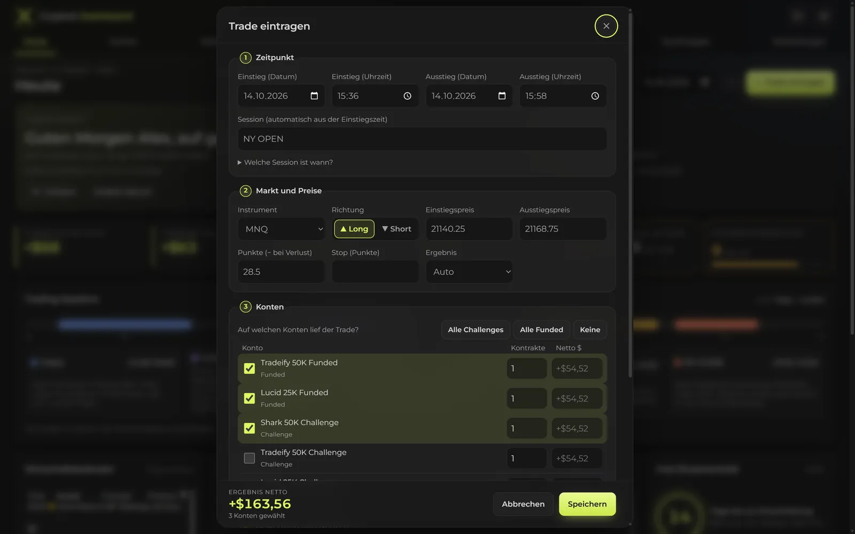
Task: Select Alle Funded accounts
Action: [541, 329]
